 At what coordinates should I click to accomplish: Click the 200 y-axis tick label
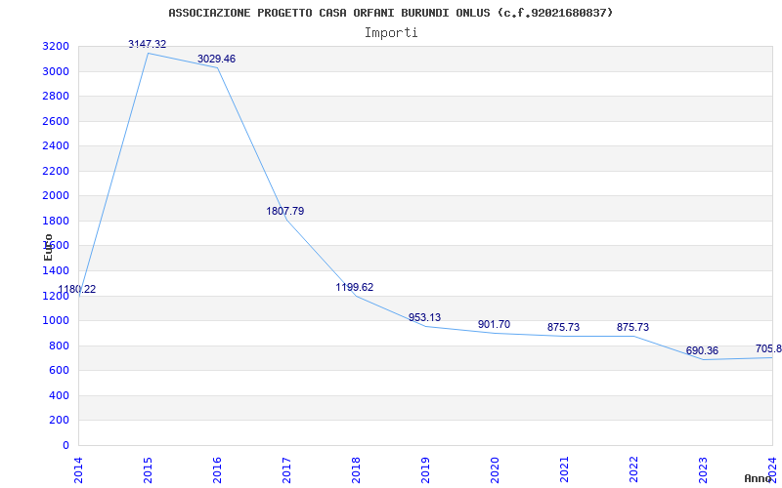pos(60,421)
